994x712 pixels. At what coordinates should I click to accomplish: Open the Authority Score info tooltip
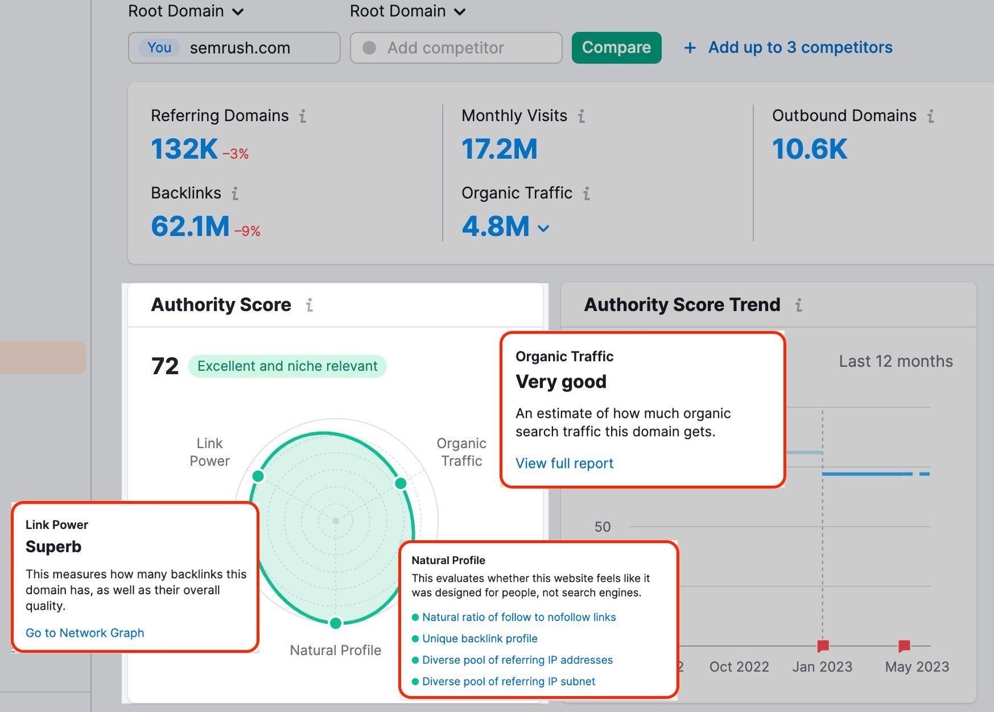(309, 305)
